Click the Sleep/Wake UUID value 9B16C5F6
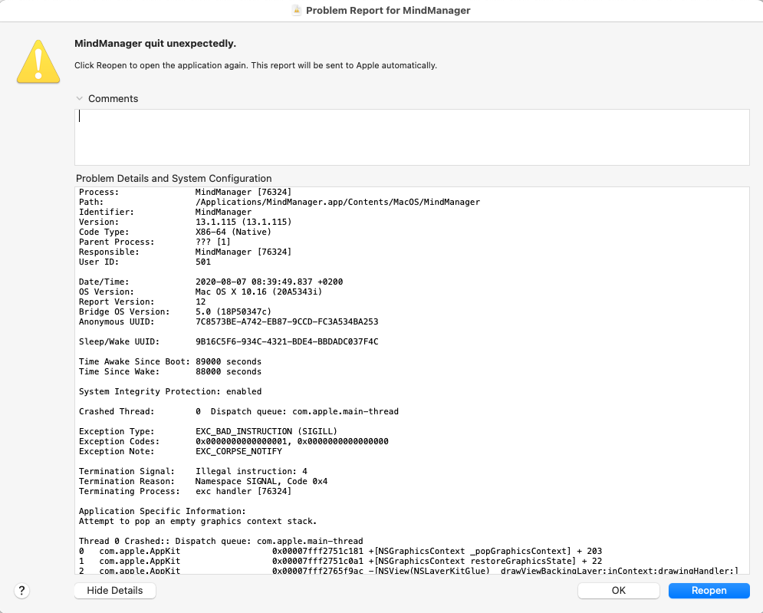The image size is (763, 613). 287,341
